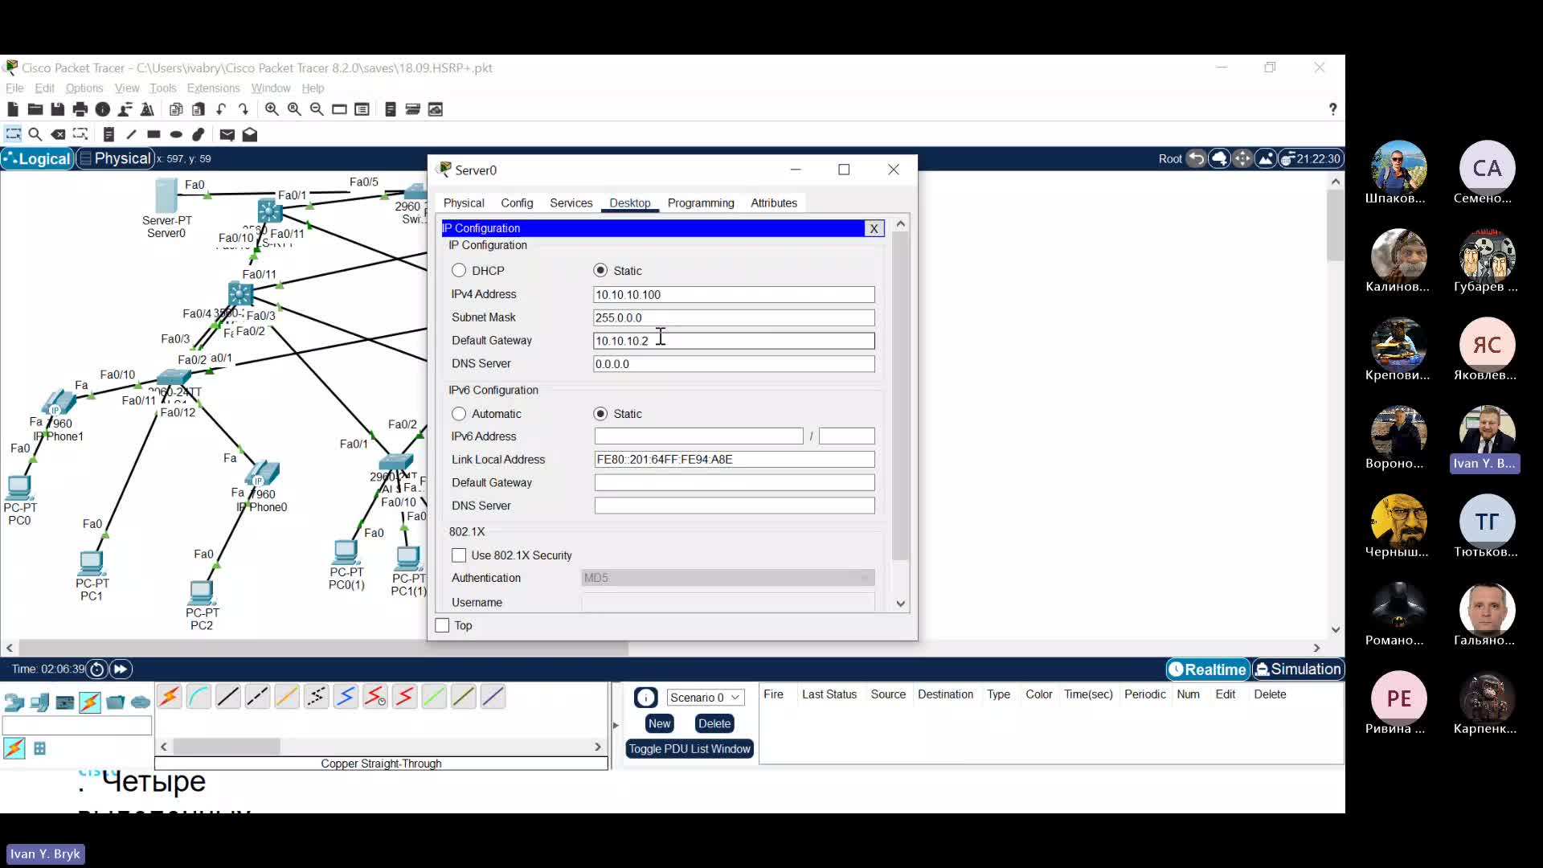Click the Copy icon in toolbar
Viewport: 1543px width, 868px height.
(176, 109)
